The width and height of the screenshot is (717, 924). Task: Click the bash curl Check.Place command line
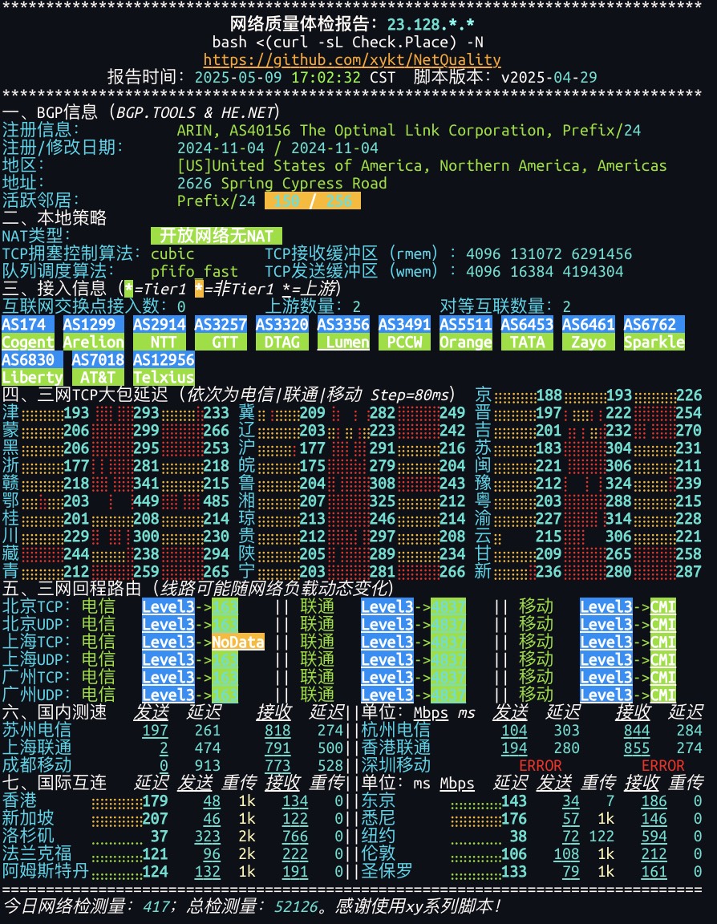pyautogui.click(x=348, y=42)
